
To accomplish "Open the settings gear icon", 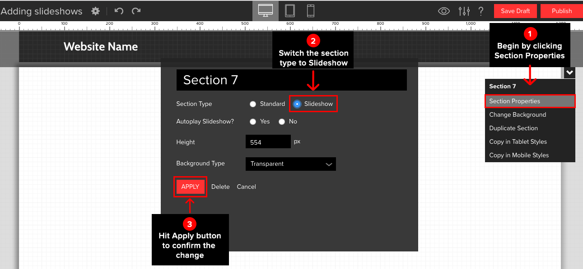I will click(96, 11).
